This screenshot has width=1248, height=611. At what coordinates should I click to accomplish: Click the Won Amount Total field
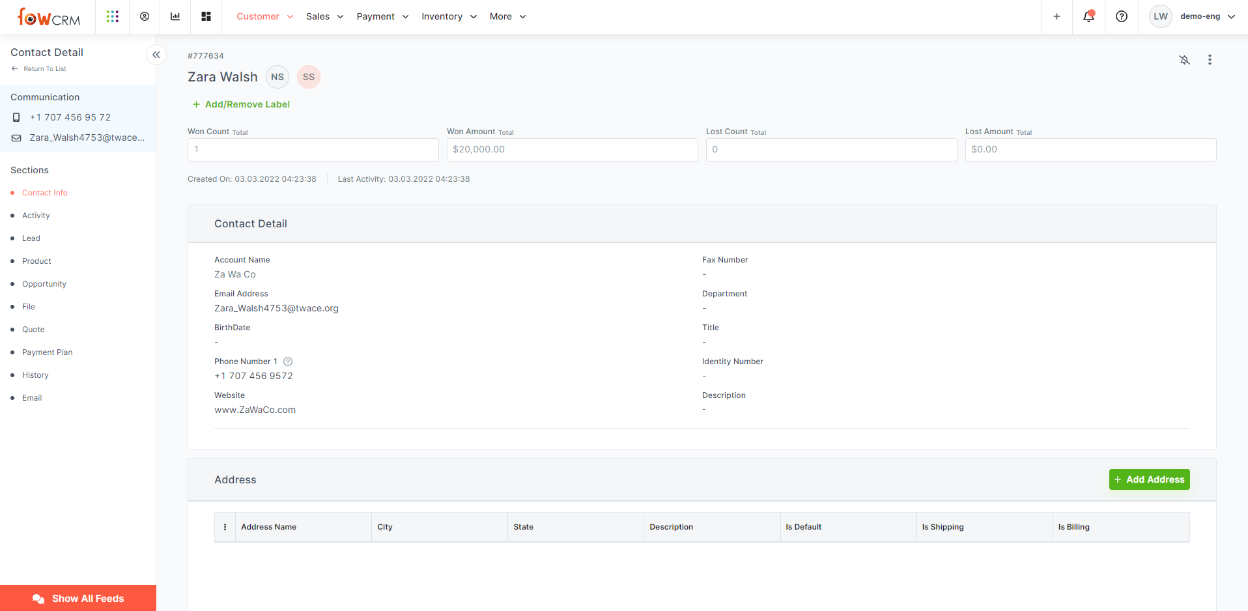[x=573, y=150]
